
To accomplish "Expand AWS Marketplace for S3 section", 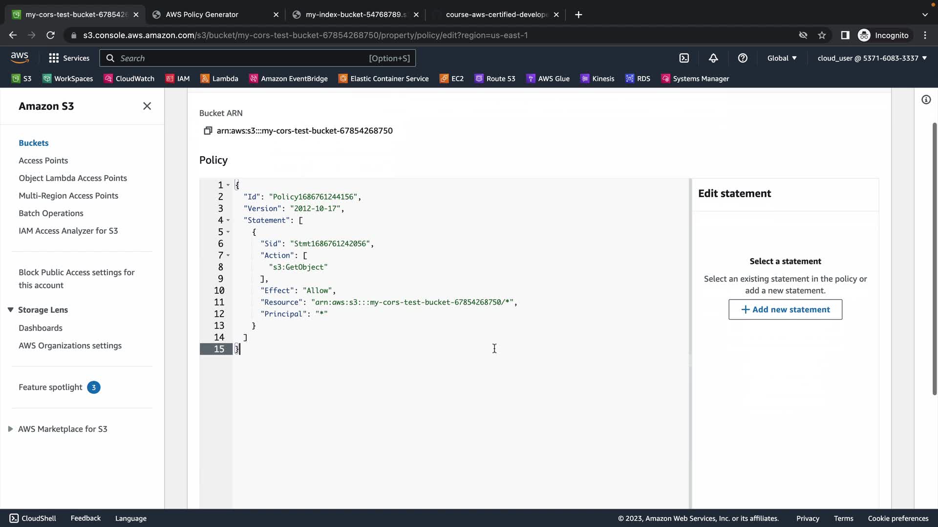I will 10,429.
